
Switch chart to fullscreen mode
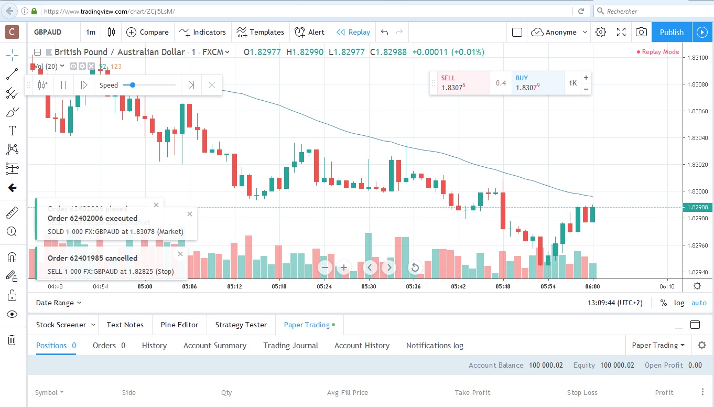click(621, 32)
